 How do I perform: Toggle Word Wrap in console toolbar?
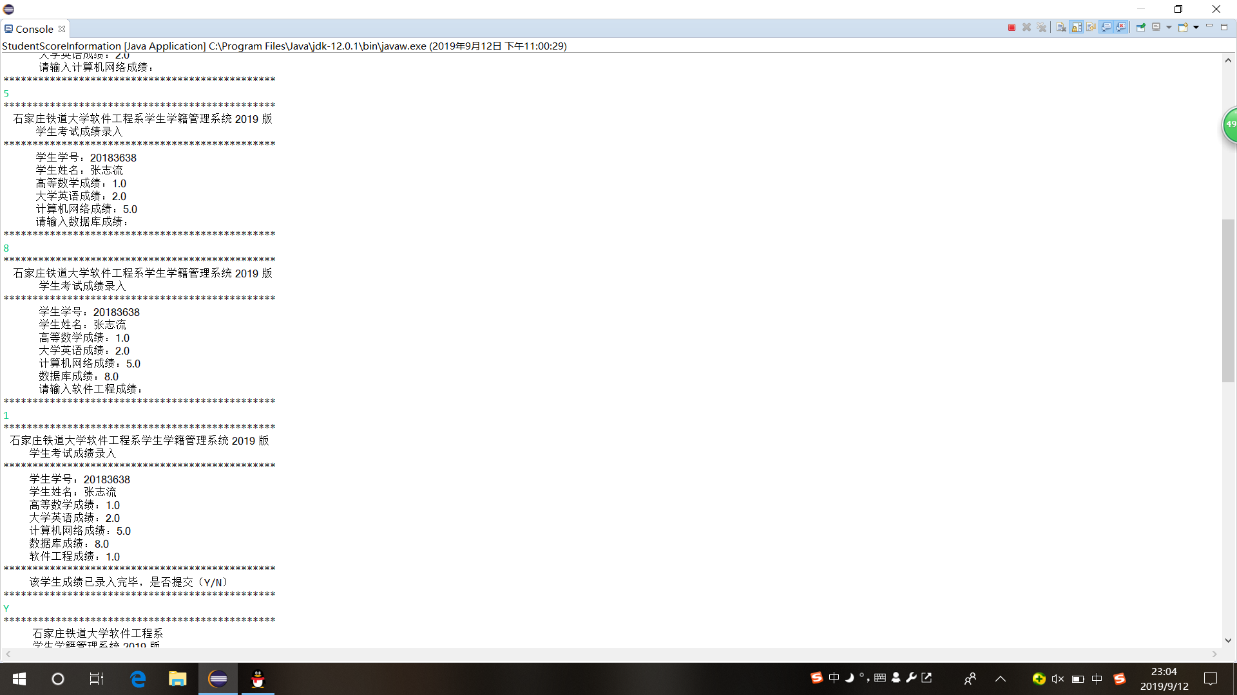(x=1091, y=27)
